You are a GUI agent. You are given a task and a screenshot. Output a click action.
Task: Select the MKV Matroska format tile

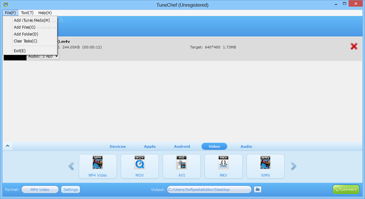coord(223,166)
